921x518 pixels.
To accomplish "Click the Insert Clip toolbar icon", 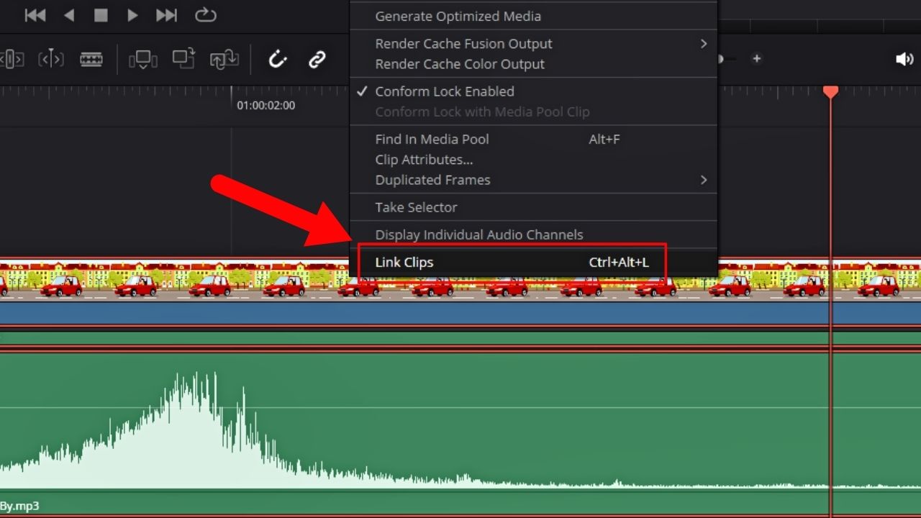I will [x=142, y=59].
